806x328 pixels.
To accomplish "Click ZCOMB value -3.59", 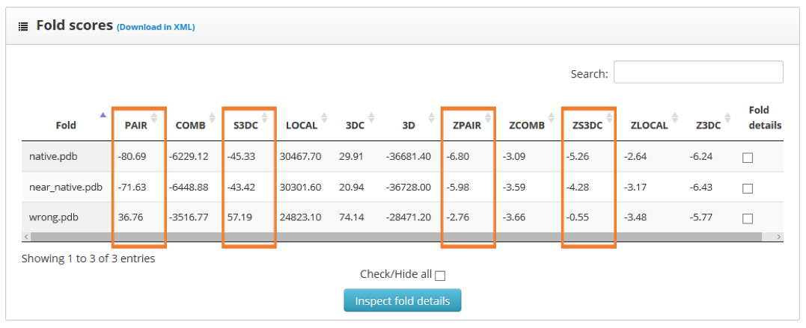I will click(x=514, y=188).
